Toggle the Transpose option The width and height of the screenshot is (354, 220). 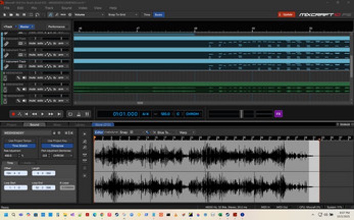pyautogui.click(x=57, y=146)
